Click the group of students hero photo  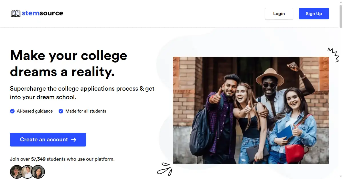point(251,110)
